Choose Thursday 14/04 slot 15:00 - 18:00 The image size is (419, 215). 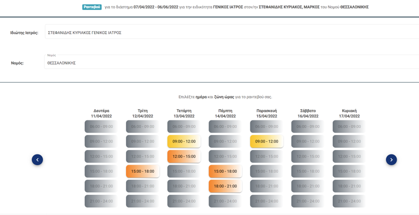click(225, 171)
